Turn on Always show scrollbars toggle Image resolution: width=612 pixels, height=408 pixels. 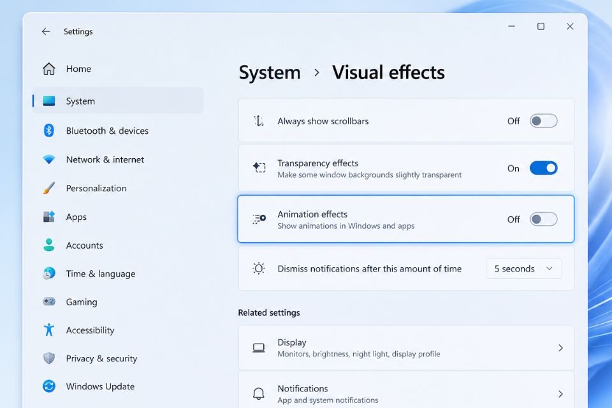543,120
